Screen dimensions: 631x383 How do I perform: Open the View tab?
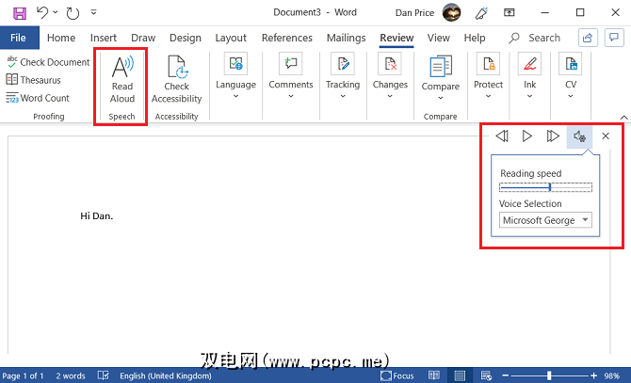(439, 38)
